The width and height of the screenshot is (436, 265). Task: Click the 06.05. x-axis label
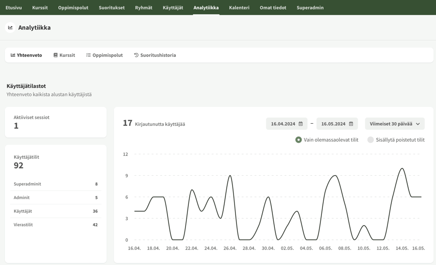[x=325, y=248]
